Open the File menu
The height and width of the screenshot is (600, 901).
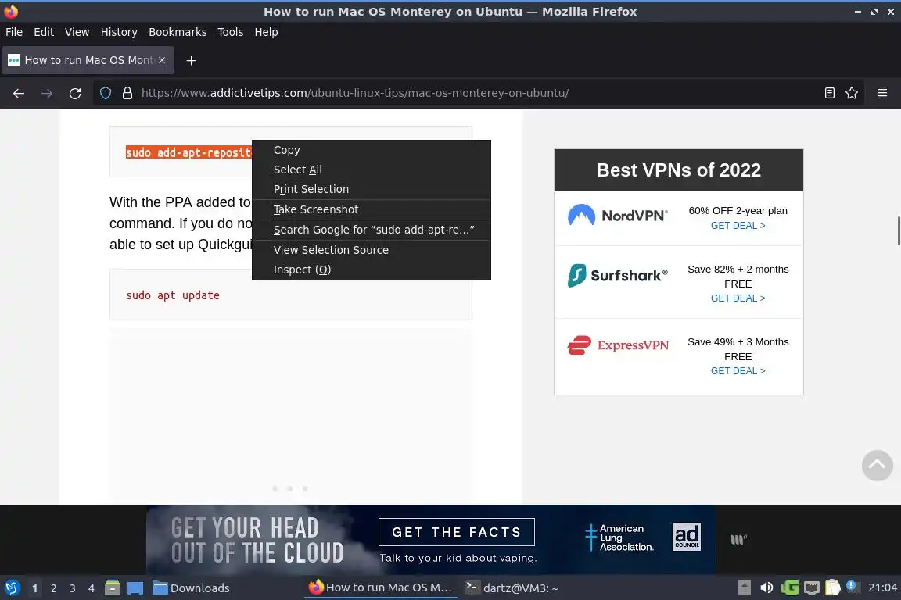click(14, 32)
